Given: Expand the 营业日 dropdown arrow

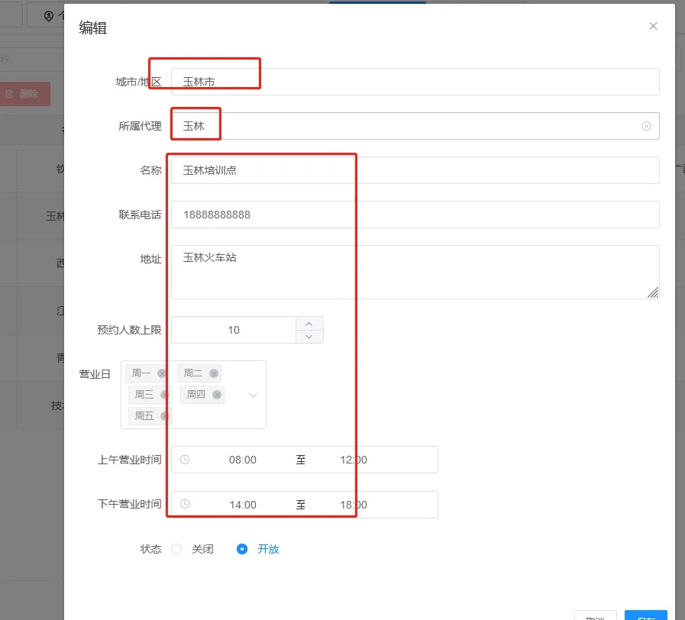Looking at the screenshot, I should (254, 395).
